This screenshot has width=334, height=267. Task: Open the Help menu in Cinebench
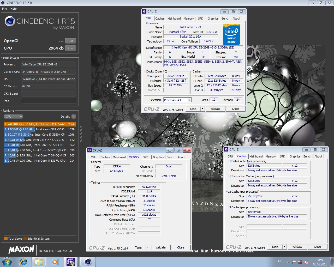pos(14,9)
